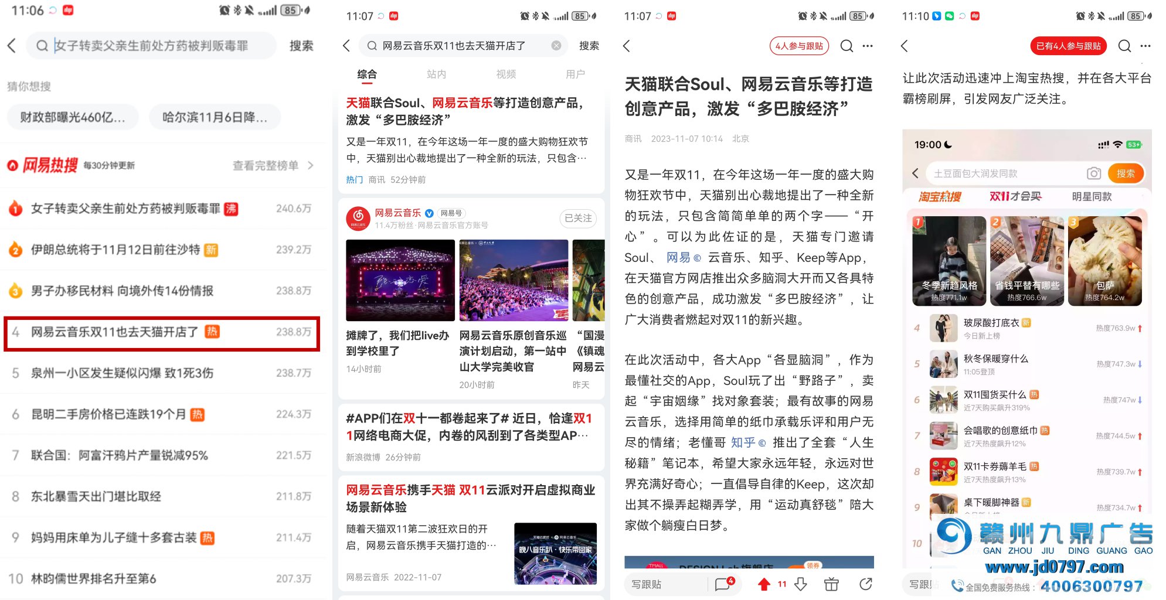Screen dimensions: 1166x600
Task: Open hot topic 网易云音乐双11也去天猫开店了
Action: 161,332
